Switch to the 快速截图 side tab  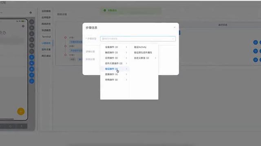pos(46,30)
